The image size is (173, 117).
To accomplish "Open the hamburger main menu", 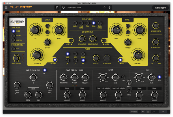I will 6,7.
